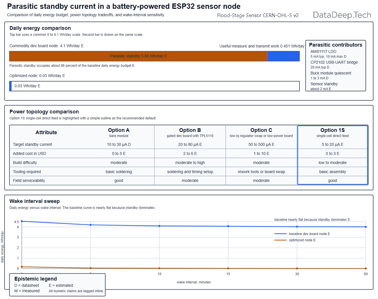Click the 'Power topology comparison' heading
Viewport: 378px width, 299px height.
click(x=44, y=112)
